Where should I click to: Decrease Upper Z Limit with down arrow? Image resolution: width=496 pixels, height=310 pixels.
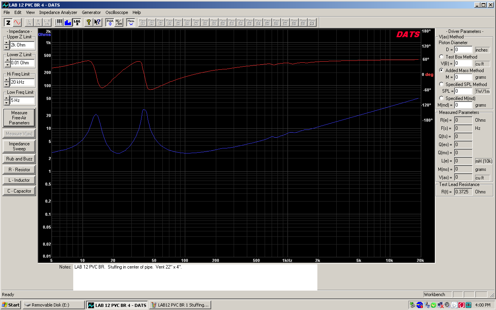[7, 47]
